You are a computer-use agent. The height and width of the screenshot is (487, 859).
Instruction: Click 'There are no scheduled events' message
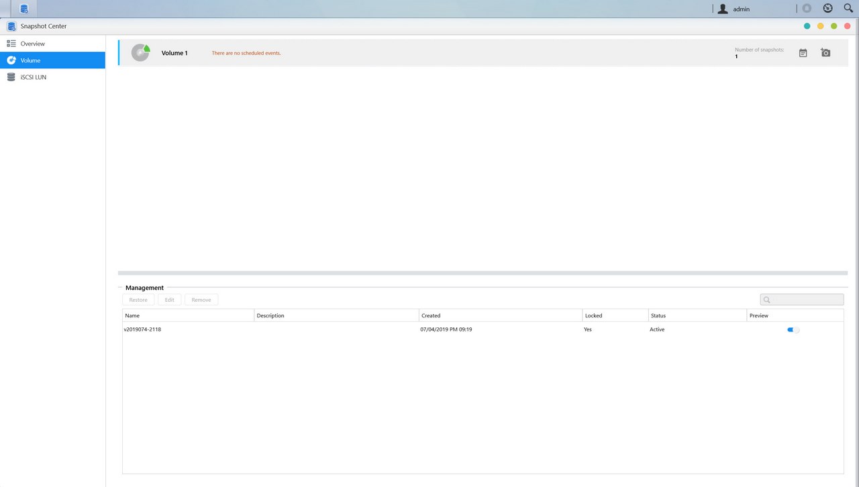pyautogui.click(x=246, y=53)
